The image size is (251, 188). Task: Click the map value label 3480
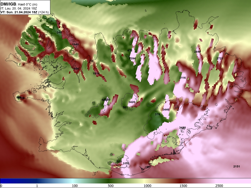(x=182, y=128)
